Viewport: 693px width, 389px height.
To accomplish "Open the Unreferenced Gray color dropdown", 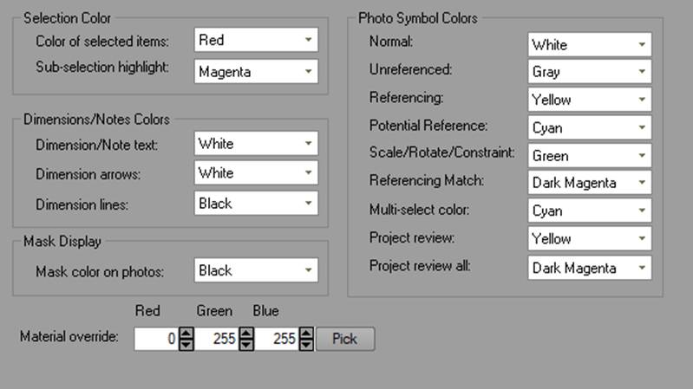I will [590, 72].
